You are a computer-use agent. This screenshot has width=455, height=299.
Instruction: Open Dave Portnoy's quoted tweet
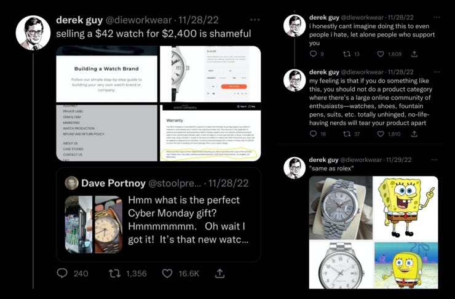coord(159,215)
